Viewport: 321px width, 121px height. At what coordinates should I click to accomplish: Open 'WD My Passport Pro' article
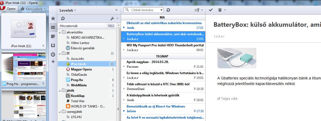coord(163,47)
